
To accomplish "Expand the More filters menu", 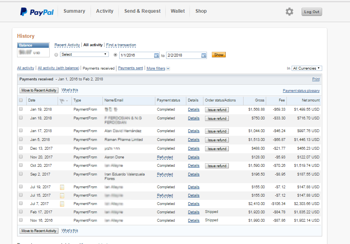I will coord(158,68).
